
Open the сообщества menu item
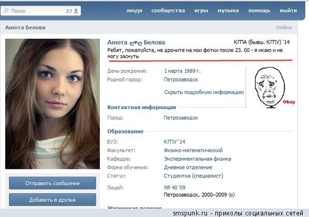[x=168, y=10]
